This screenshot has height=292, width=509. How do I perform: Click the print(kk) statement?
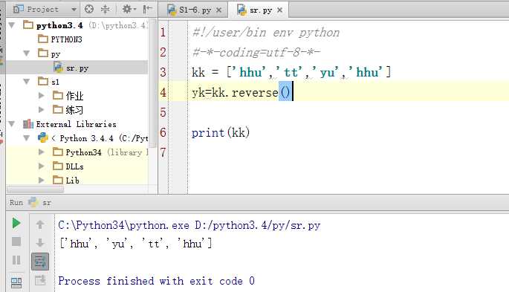point(221,132)
